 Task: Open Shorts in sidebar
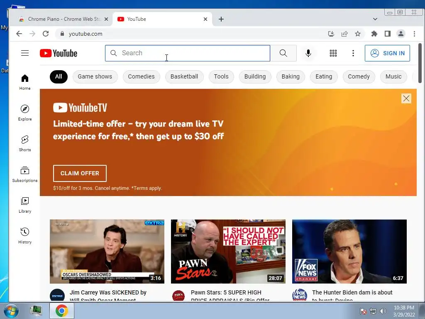(25, 143)
